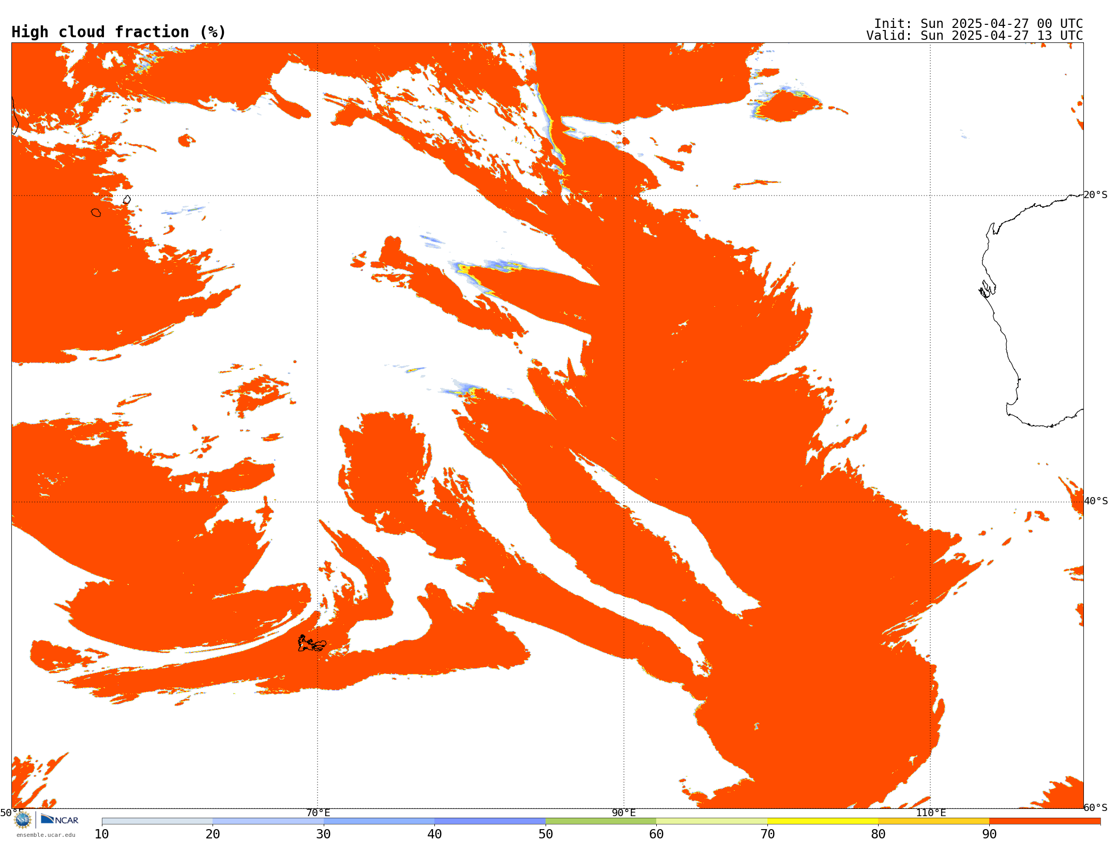Click the 40°S latitude label
The image size is (1117, 841).
point(1095,501)
